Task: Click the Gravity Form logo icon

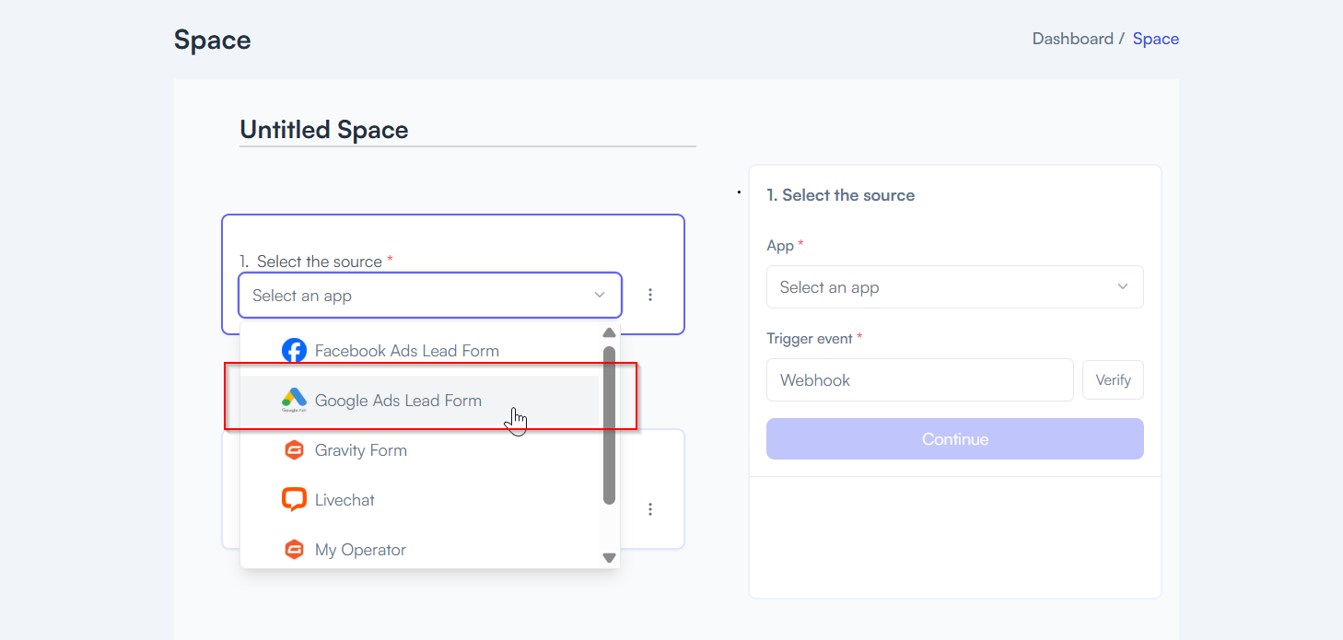Action: [294, 450]
